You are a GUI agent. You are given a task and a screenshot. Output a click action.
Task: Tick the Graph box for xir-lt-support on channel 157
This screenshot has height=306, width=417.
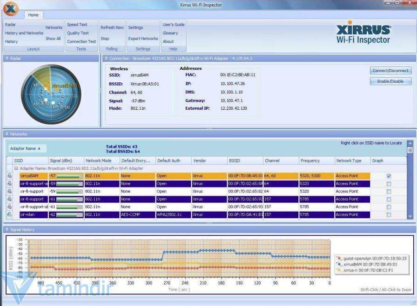pyautogui.click(x=389, y=199)
